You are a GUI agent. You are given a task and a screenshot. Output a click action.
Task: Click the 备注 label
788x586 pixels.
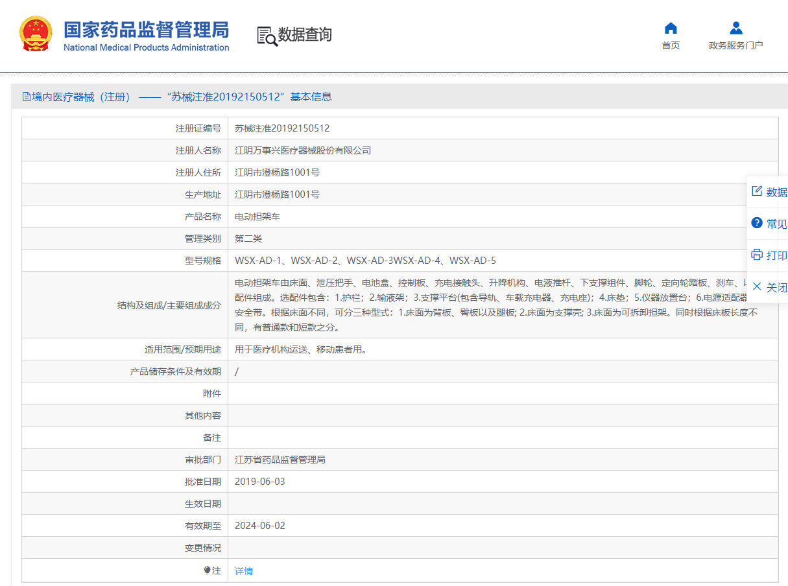(212, 438)
